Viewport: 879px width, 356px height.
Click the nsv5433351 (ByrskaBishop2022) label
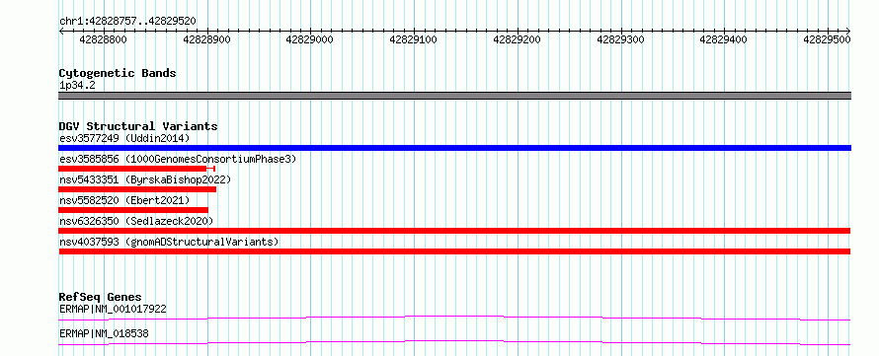coord(145,179)
